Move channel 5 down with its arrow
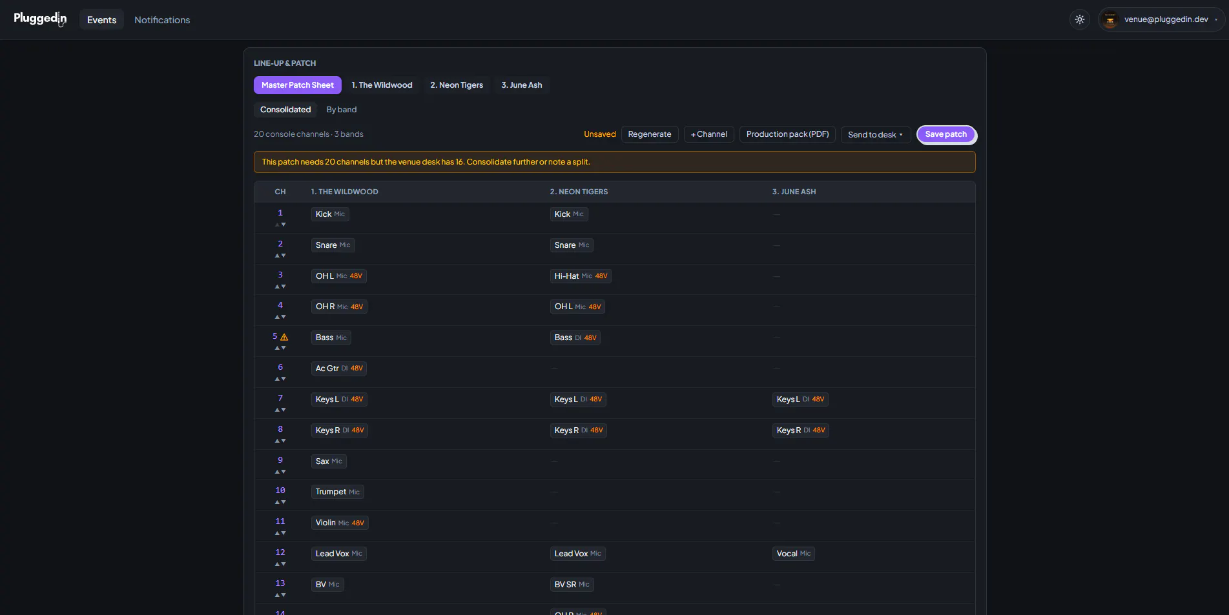Viewport: 1229px width, 615px height. (284, 348)
